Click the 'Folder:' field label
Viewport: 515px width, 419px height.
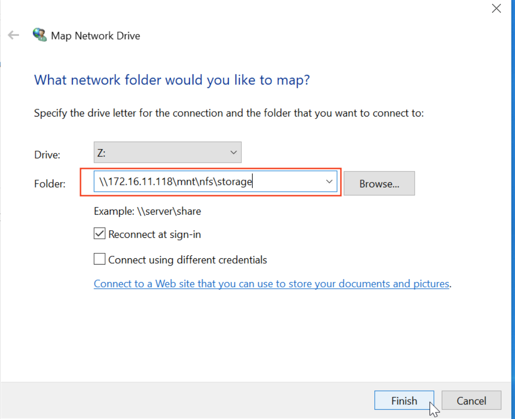point(49,184)
